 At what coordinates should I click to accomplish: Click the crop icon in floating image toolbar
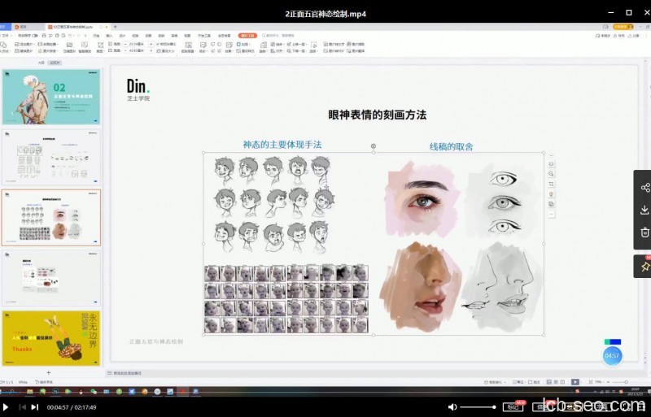point(552,184)
